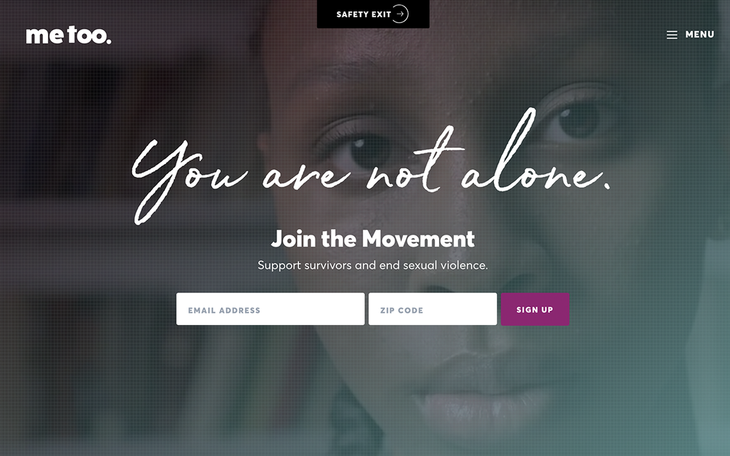Click the me too. logo
This screenshot has width=730, height=456.
click(69, 35)
